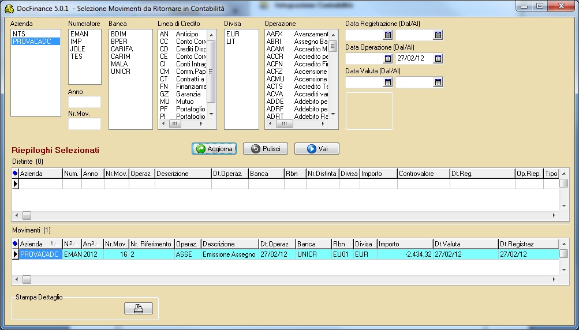
Task: Open calendar for Data Operazione start date
Action: (x=387, y=58)
